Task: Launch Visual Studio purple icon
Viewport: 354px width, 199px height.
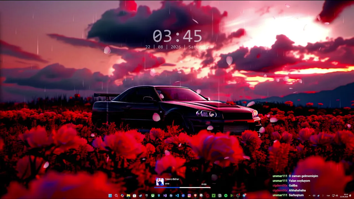Action: point(165,196)
